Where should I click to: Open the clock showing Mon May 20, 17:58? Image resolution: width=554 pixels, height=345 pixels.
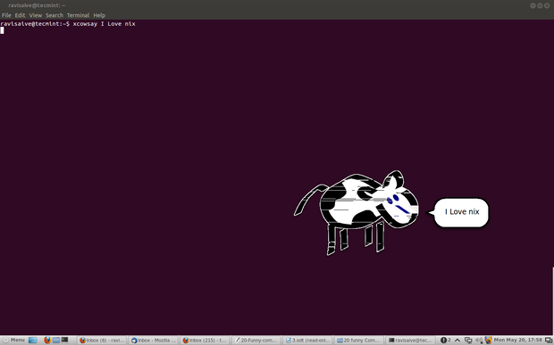517,340
